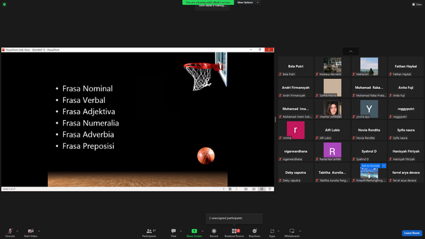Click vigarwardhana participant tile
Image resolution: width=425 pixels, height=239 pixels.
(x=296, y=151)
